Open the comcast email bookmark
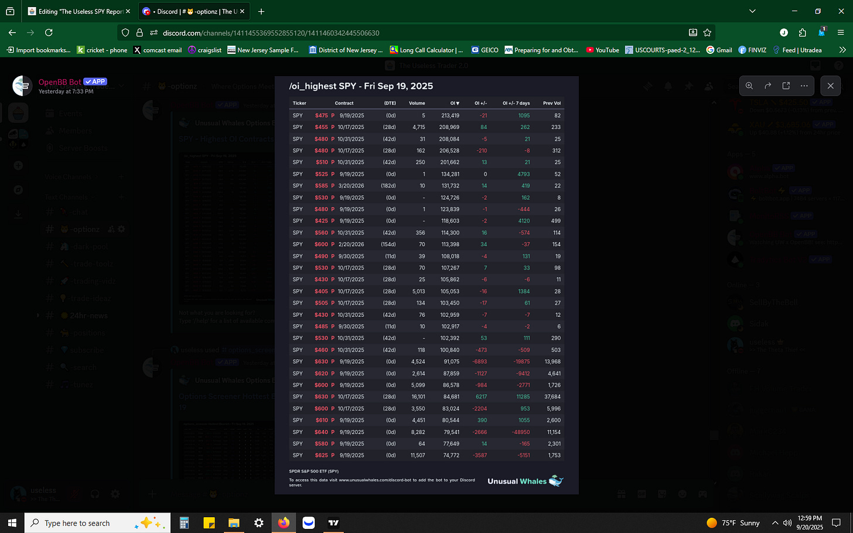 (158, 50)
